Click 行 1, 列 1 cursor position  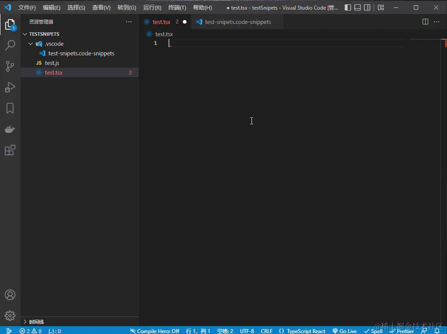[198, 331]
